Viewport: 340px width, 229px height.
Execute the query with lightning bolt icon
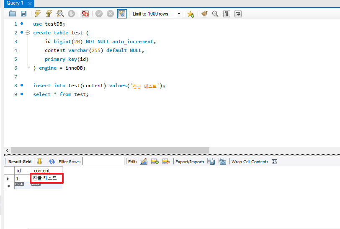point(38,14)
